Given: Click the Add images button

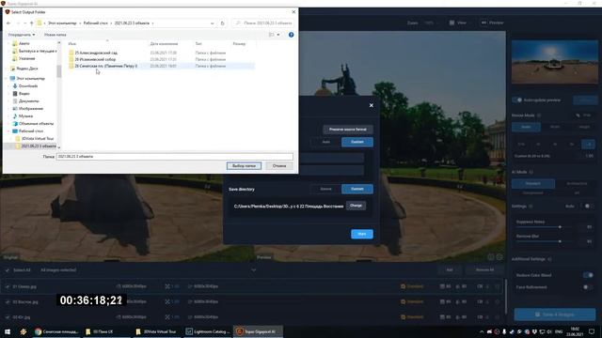Looking at the screenshot, I should tap(450, 270).
